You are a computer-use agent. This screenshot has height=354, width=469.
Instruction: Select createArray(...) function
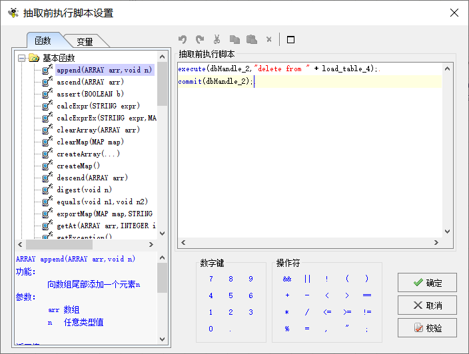[88, 154]
